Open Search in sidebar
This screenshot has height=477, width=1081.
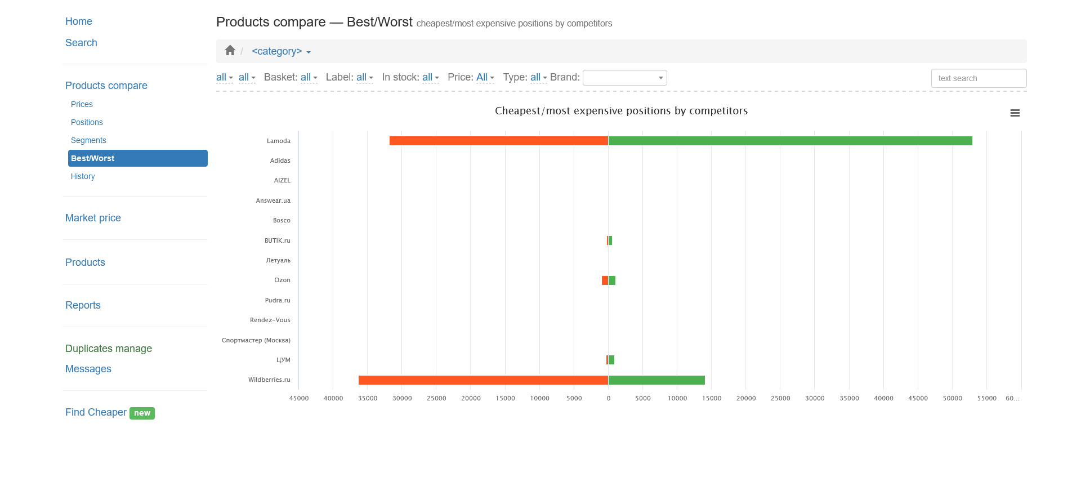(x=81, y=43)
